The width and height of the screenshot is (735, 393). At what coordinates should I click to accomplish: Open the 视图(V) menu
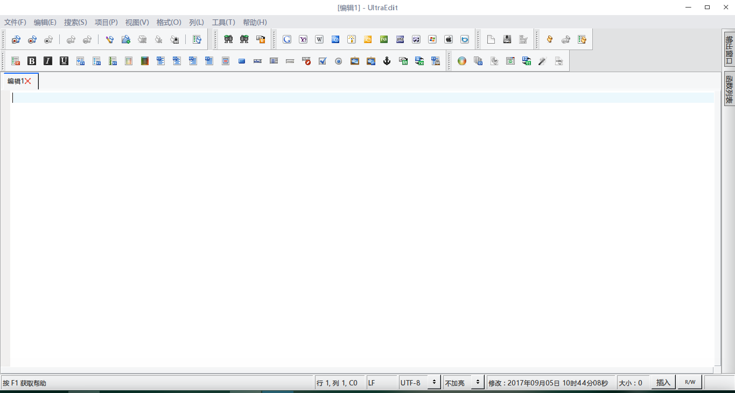[137, 22]
